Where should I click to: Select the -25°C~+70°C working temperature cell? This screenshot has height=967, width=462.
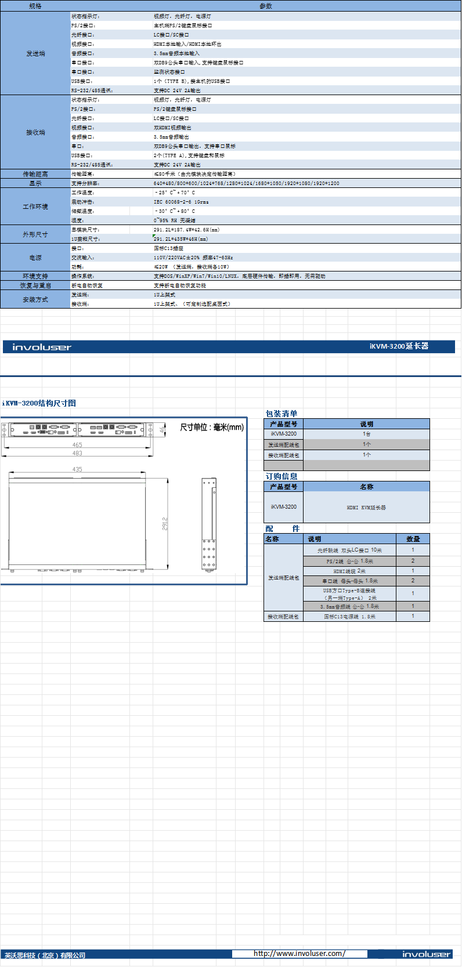(x=307, y=193)
